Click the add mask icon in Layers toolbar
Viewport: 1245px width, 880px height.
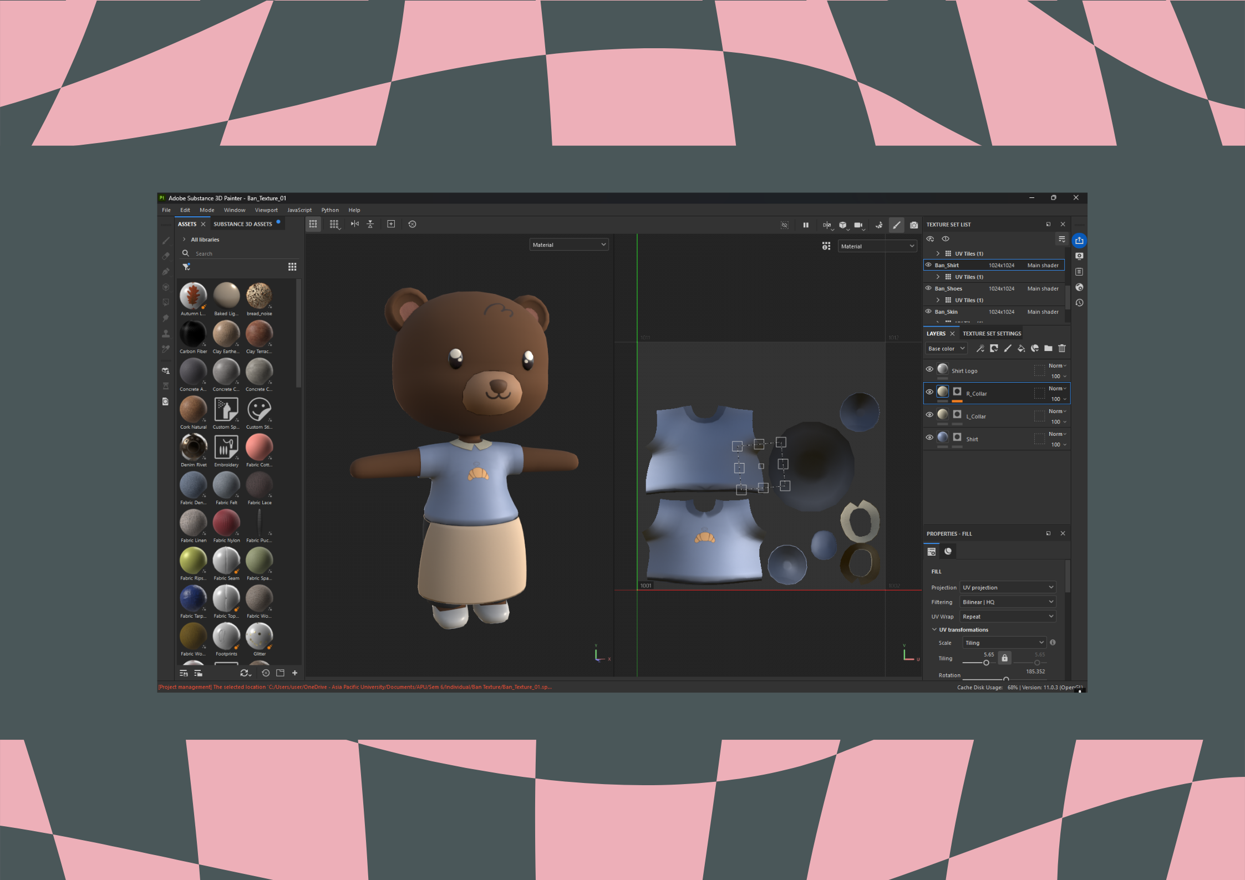coord(994,348)
